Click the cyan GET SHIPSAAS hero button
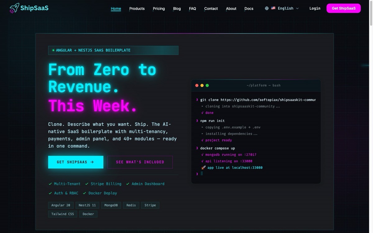 [76, 162]
